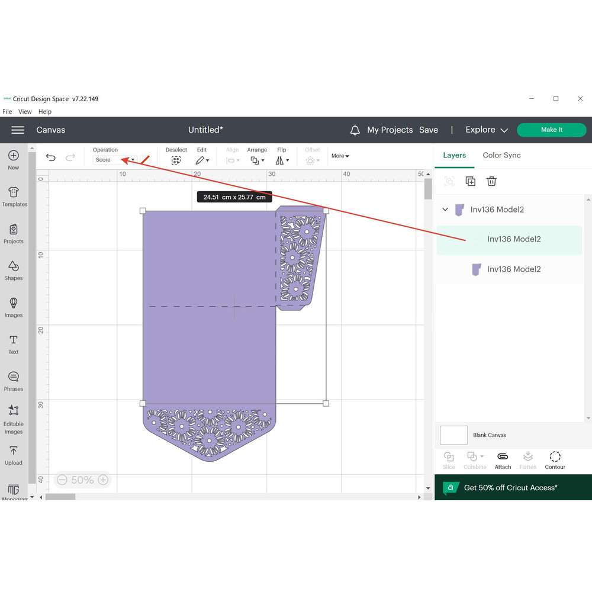Image resolution: width=592 pixels, height=592 pixels.
Task: Click the green Make It button
Action: [551, 130]
